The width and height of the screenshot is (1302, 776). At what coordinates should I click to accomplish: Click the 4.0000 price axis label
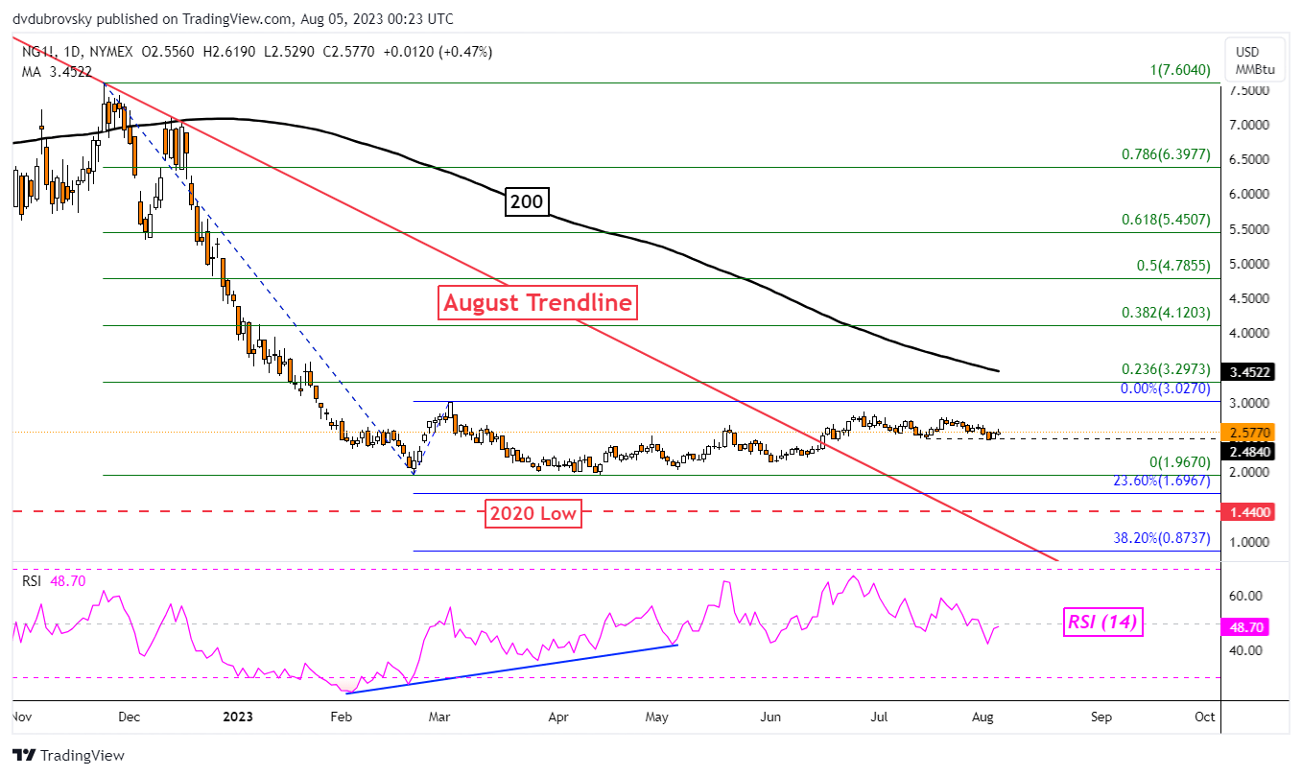click(1249, 334)
